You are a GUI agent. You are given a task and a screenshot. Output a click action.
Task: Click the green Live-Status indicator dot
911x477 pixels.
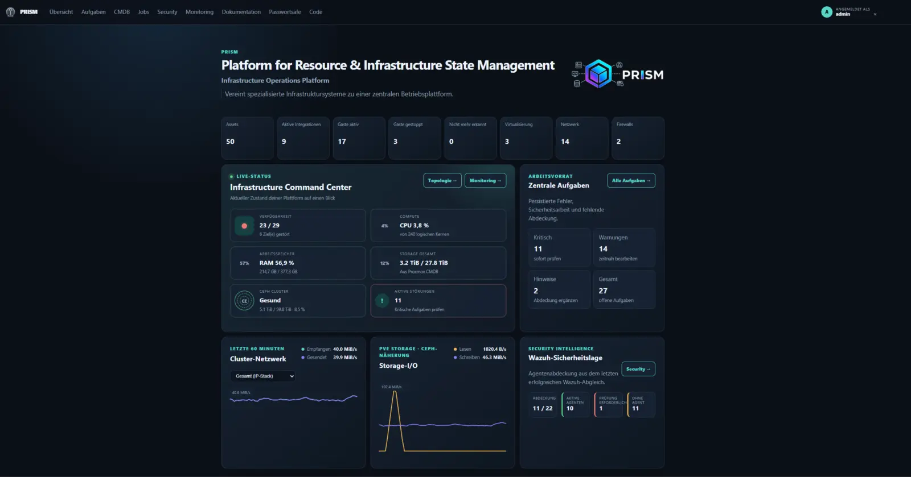pyautogui.click(x=231, y=177)
